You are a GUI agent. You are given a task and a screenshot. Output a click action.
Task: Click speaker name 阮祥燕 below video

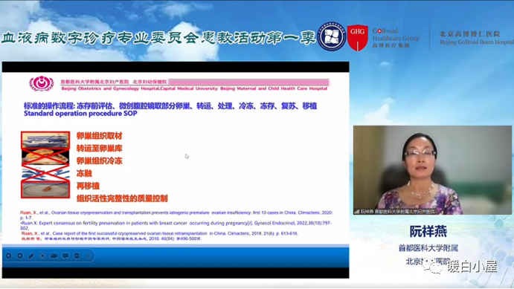pyautogui.click(x=428, y=231)
